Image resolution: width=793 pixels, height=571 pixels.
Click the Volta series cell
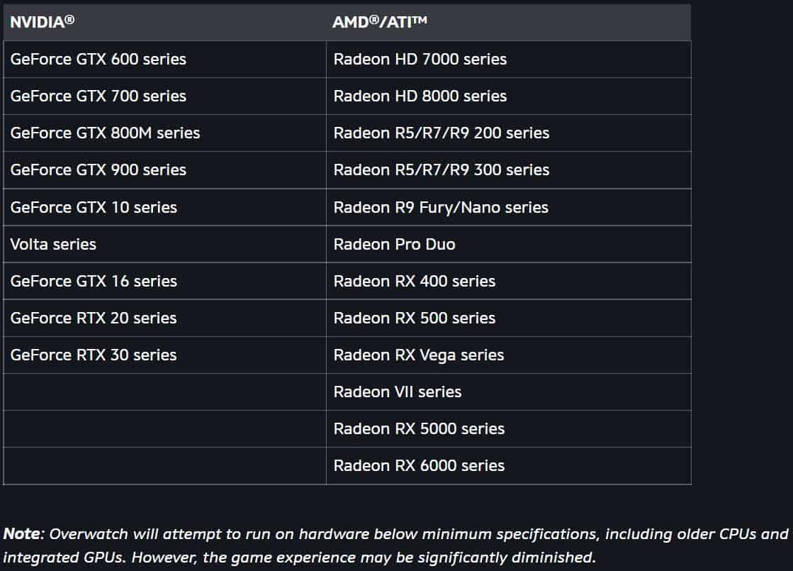53,244
